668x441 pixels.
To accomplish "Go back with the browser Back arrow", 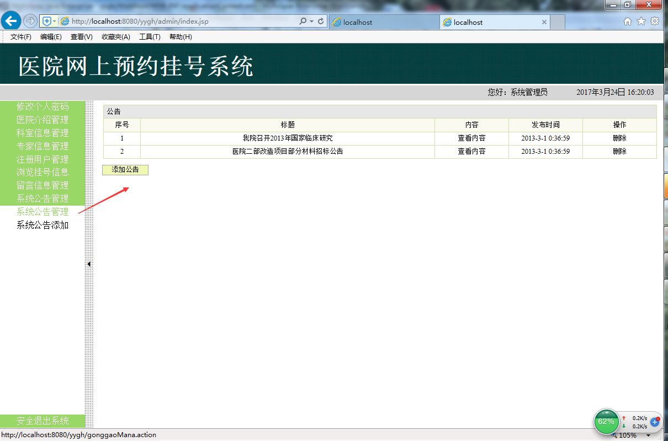I will (x=10, y=21).
